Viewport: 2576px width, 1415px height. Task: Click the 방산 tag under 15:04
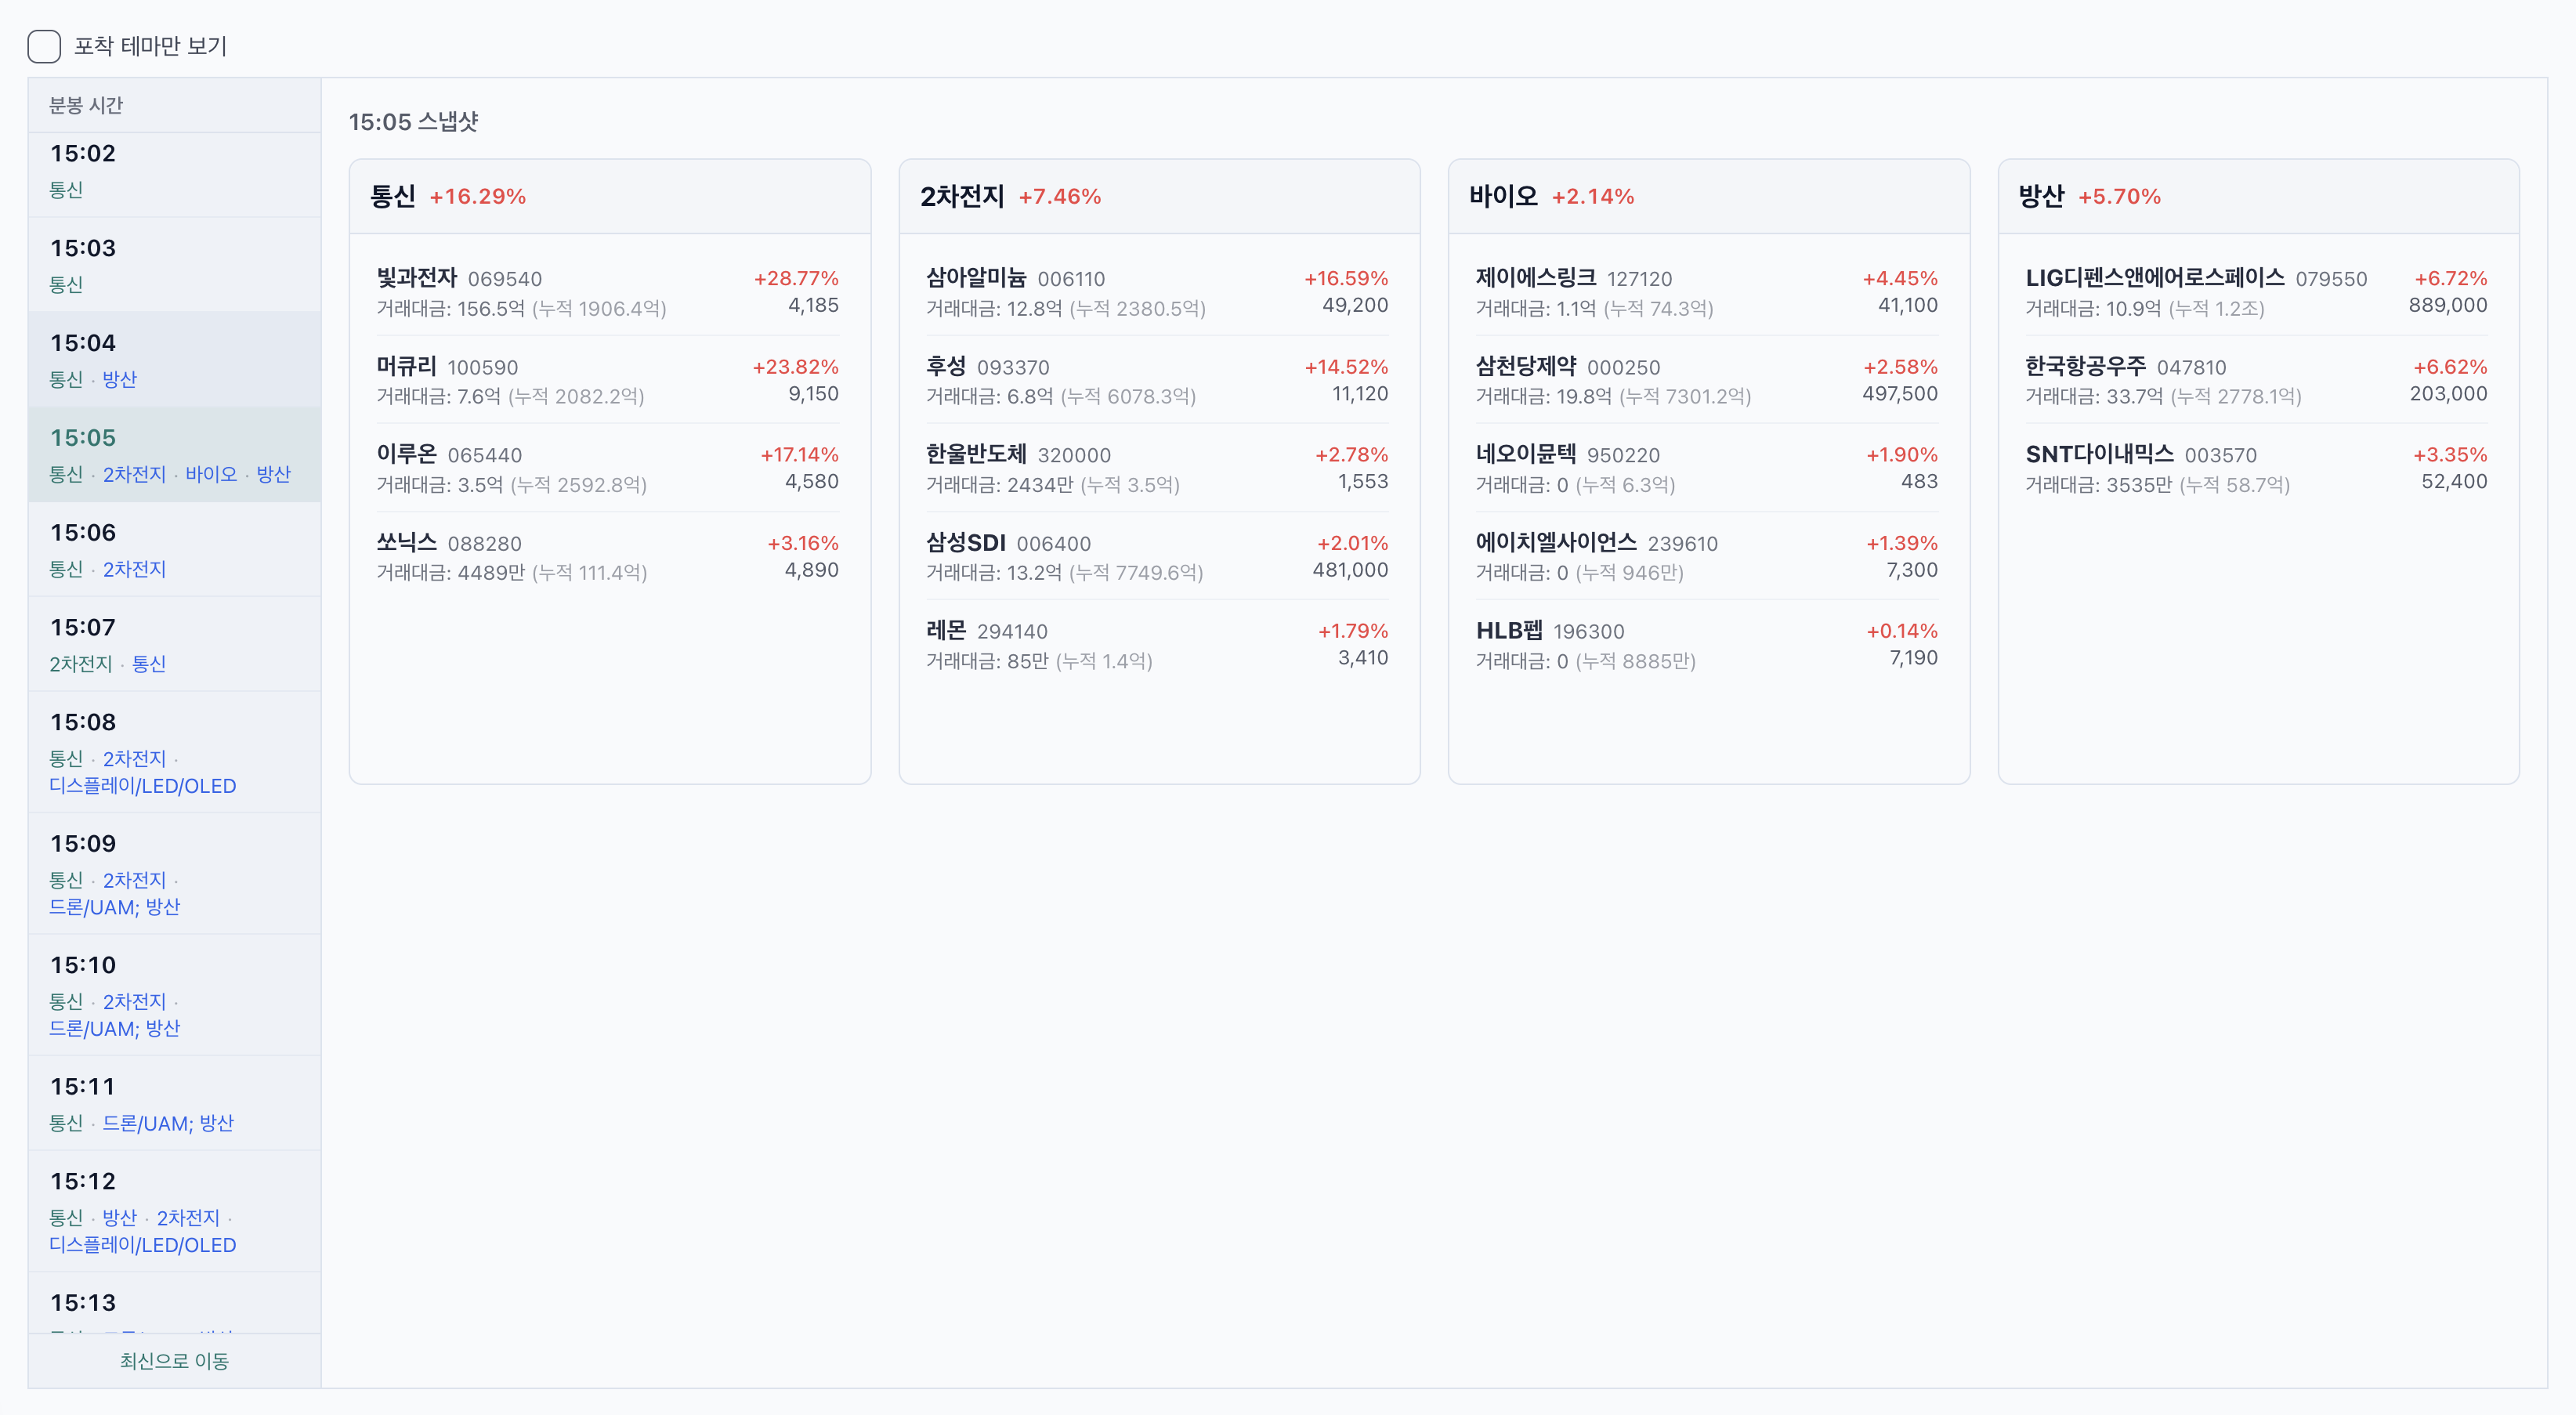tap(119, 379)
